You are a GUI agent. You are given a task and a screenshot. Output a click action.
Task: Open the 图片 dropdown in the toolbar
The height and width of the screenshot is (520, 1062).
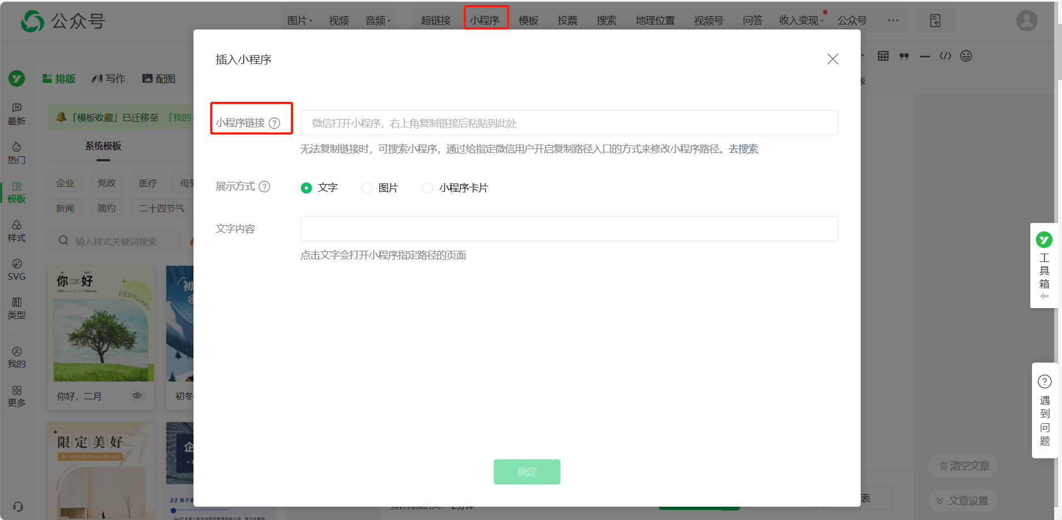point(300,21)
